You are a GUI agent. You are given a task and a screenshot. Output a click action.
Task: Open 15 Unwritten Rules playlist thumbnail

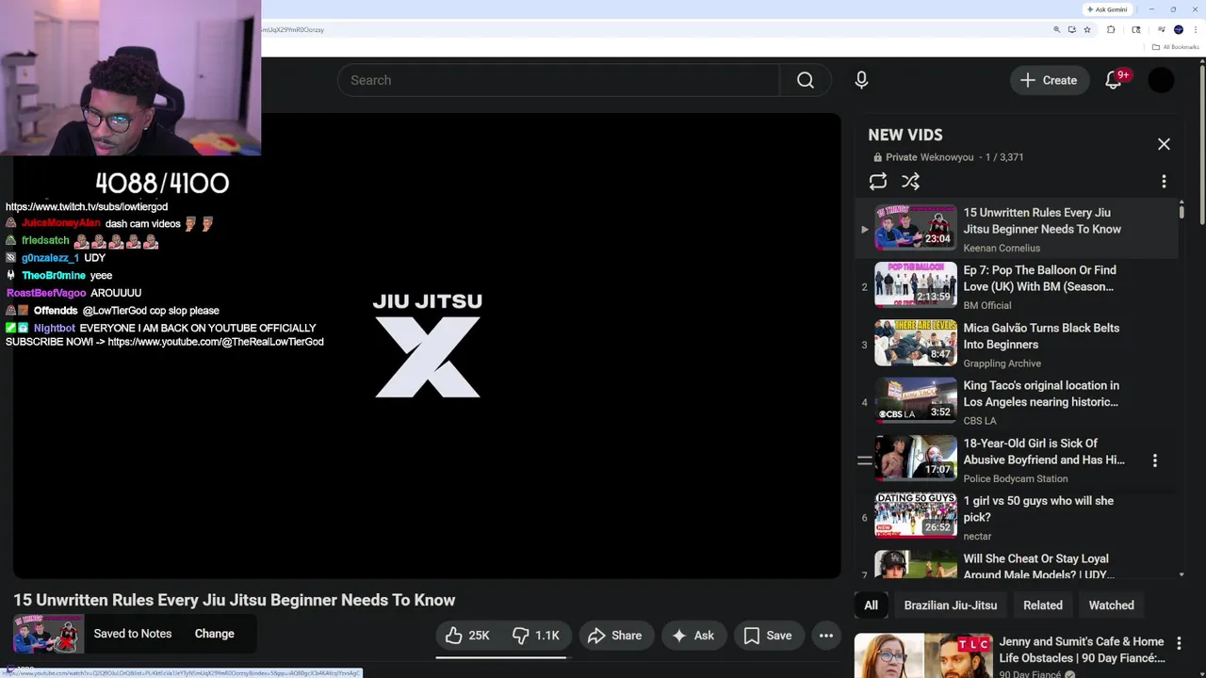[x=915, y=228]
